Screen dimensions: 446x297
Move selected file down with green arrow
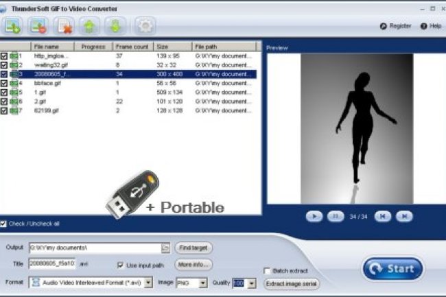point(115,27)
